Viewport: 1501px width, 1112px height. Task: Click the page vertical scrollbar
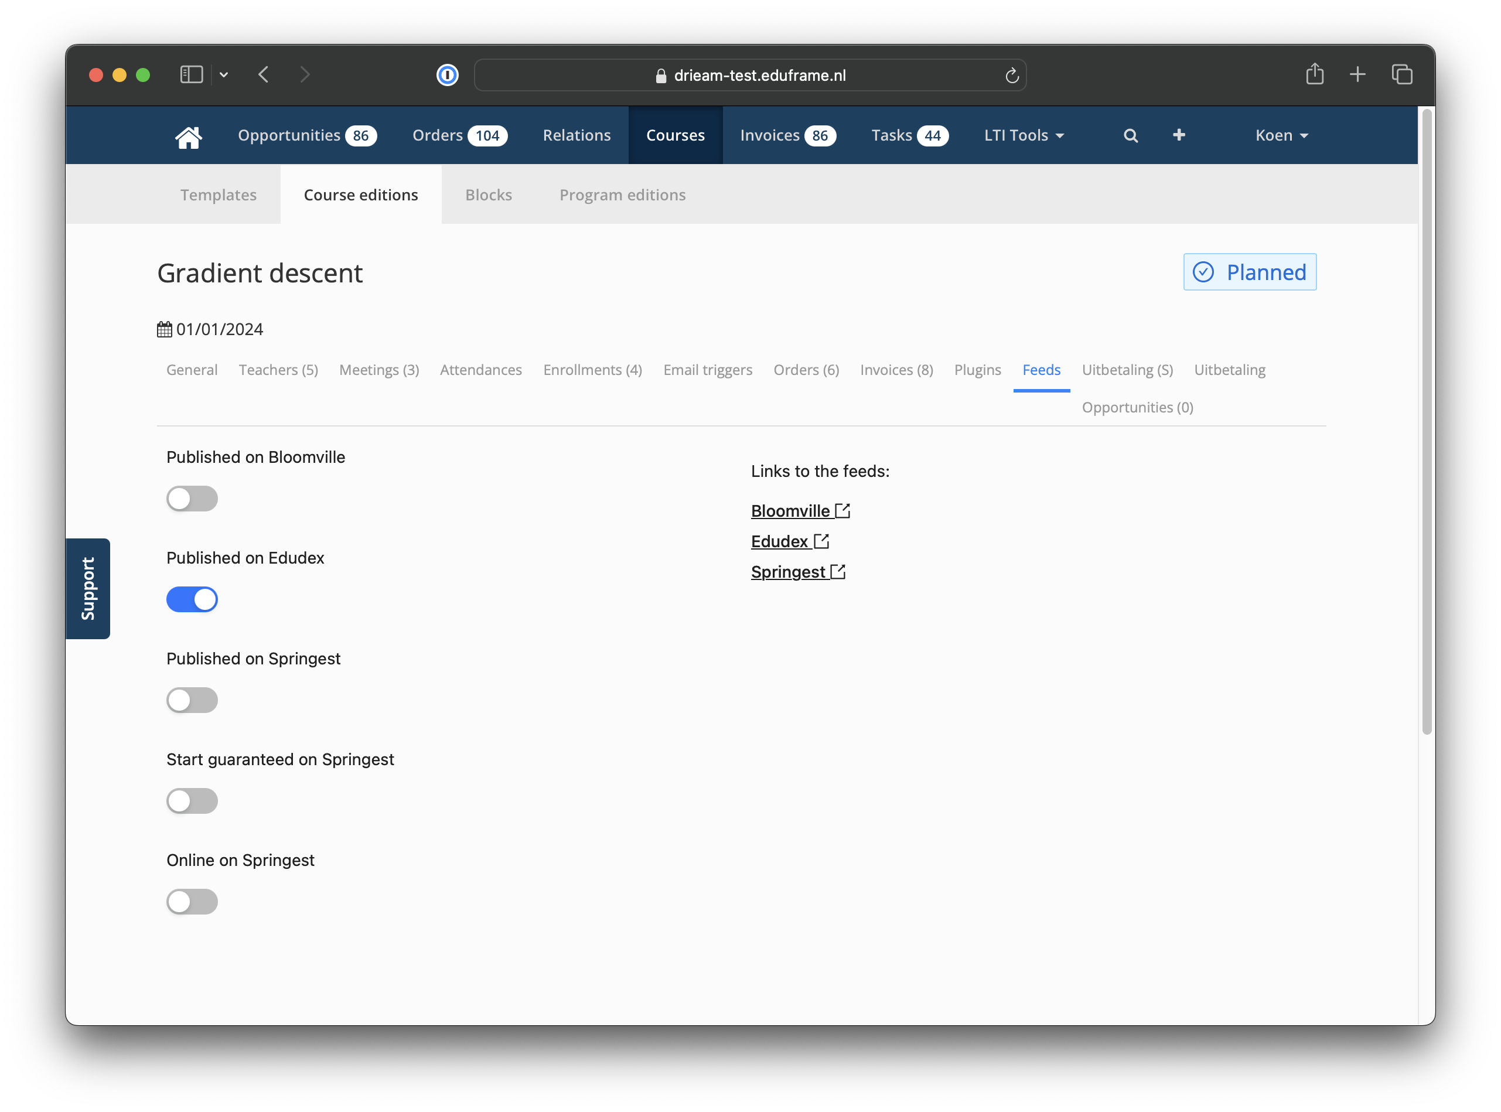(1426, 421)
